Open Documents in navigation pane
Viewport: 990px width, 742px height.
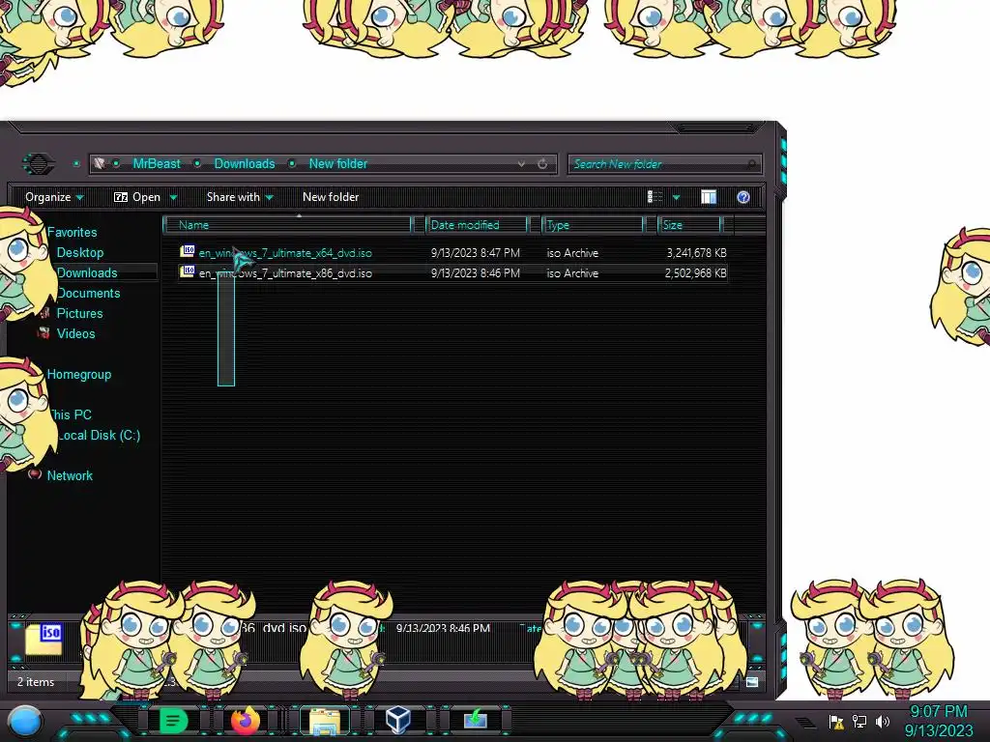[88, 294]
